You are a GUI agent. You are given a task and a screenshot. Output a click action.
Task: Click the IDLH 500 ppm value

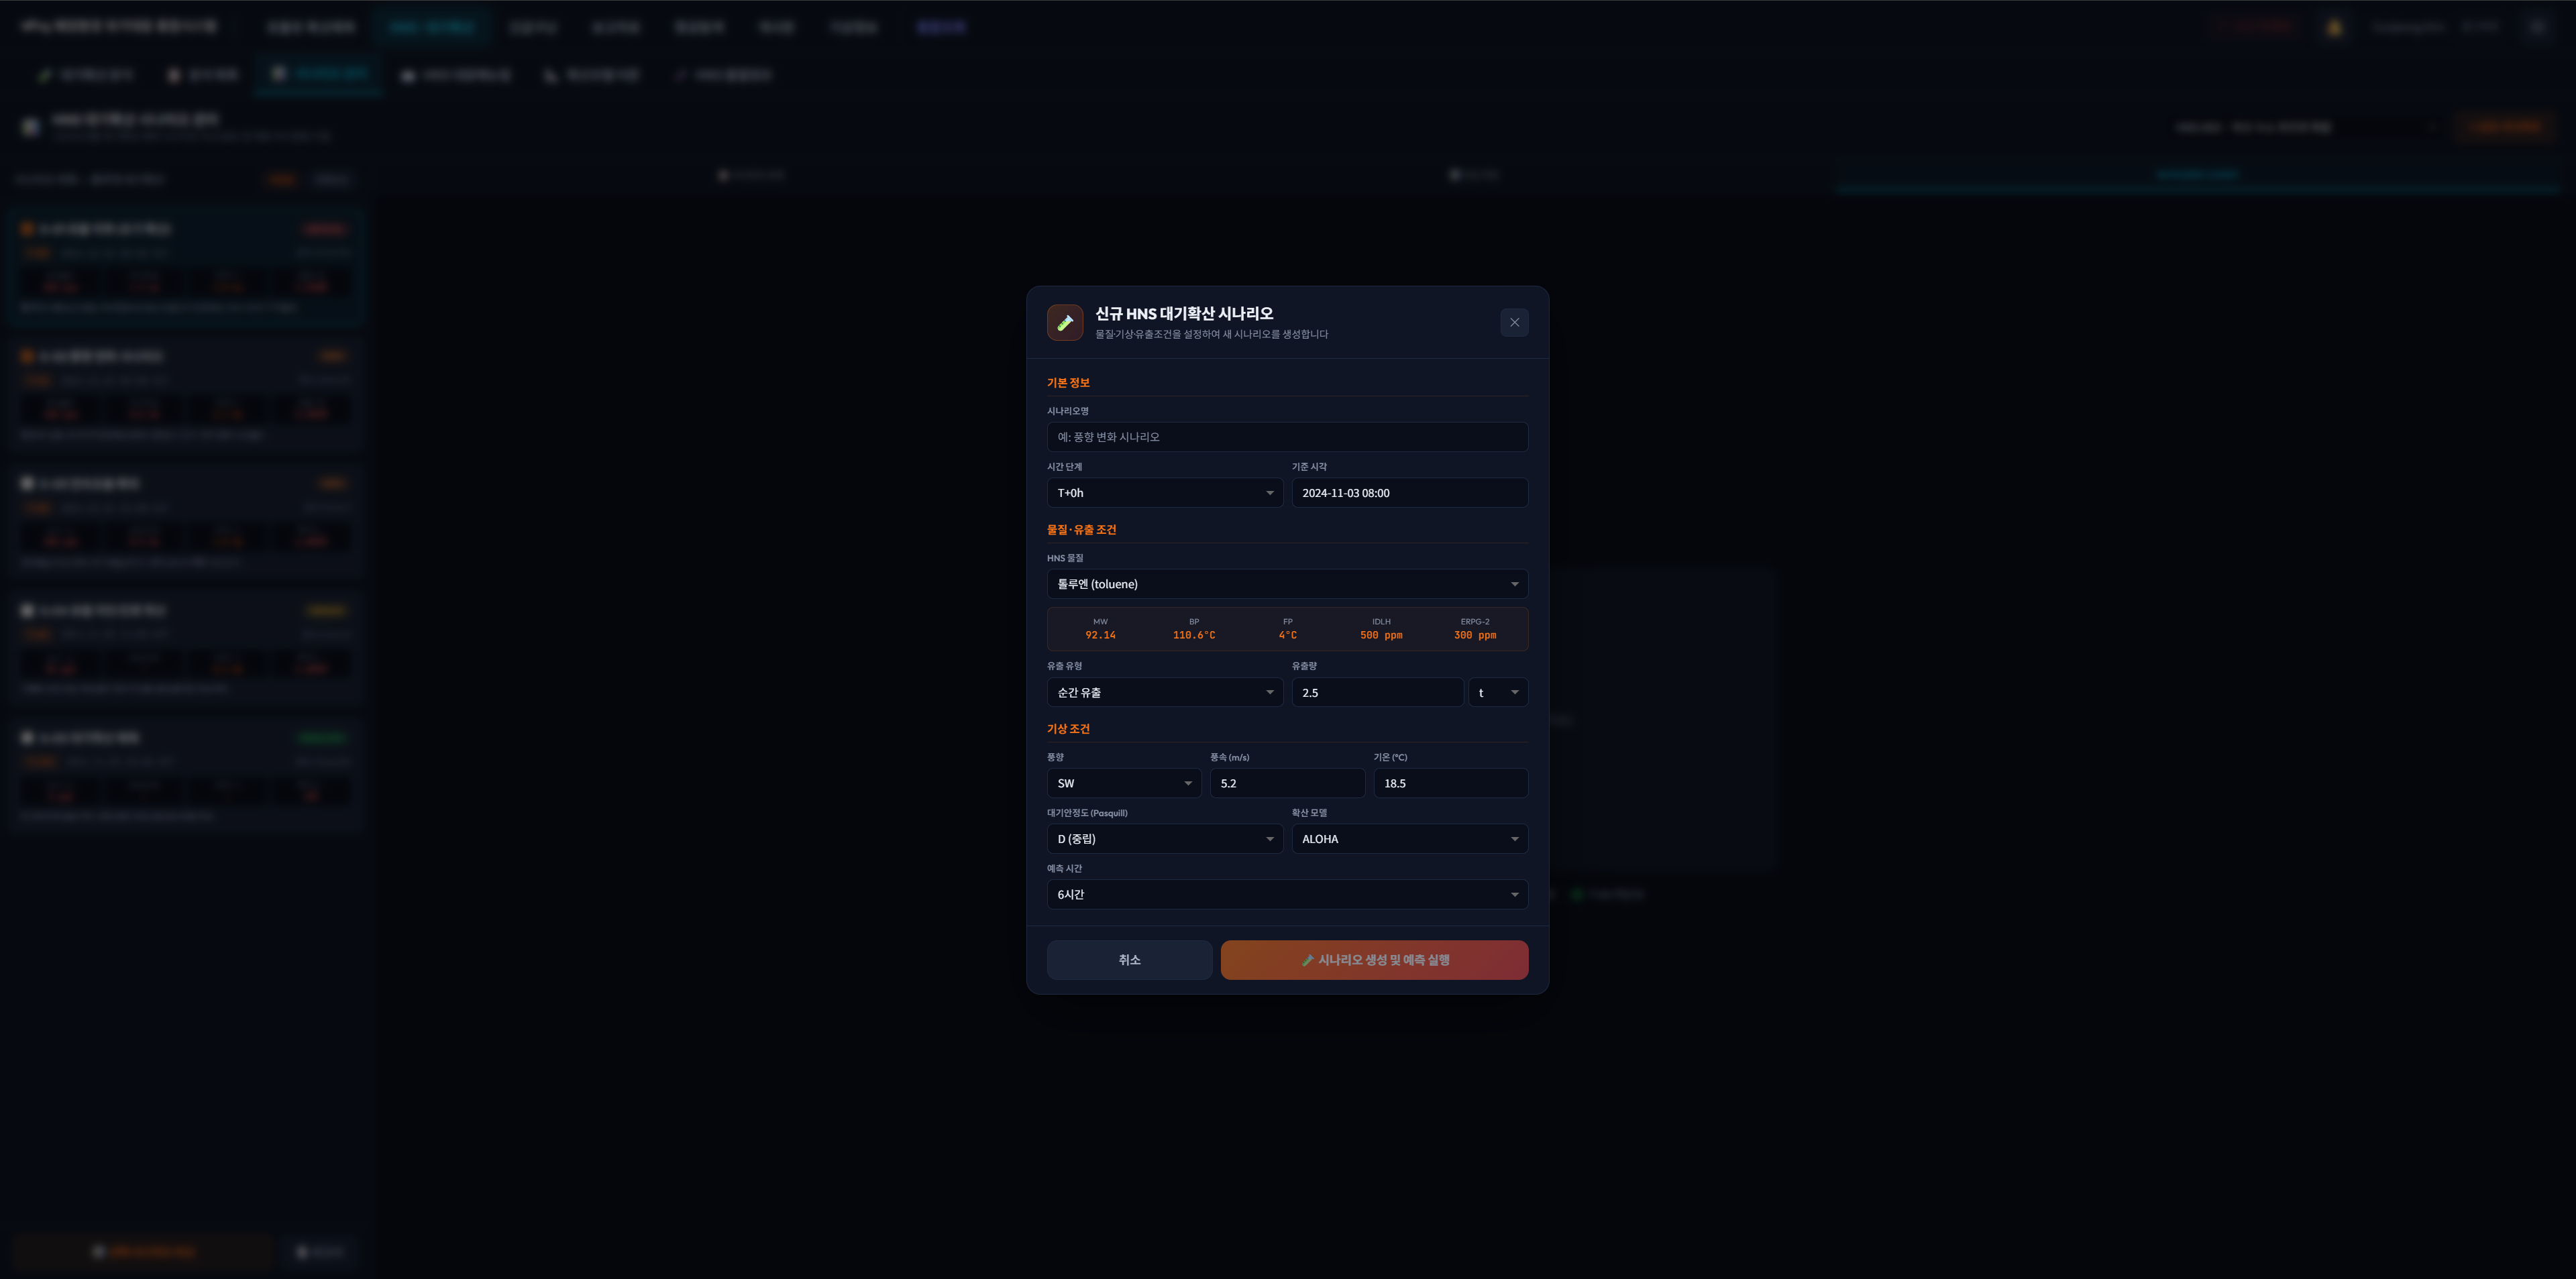[x=1380, y=636]
